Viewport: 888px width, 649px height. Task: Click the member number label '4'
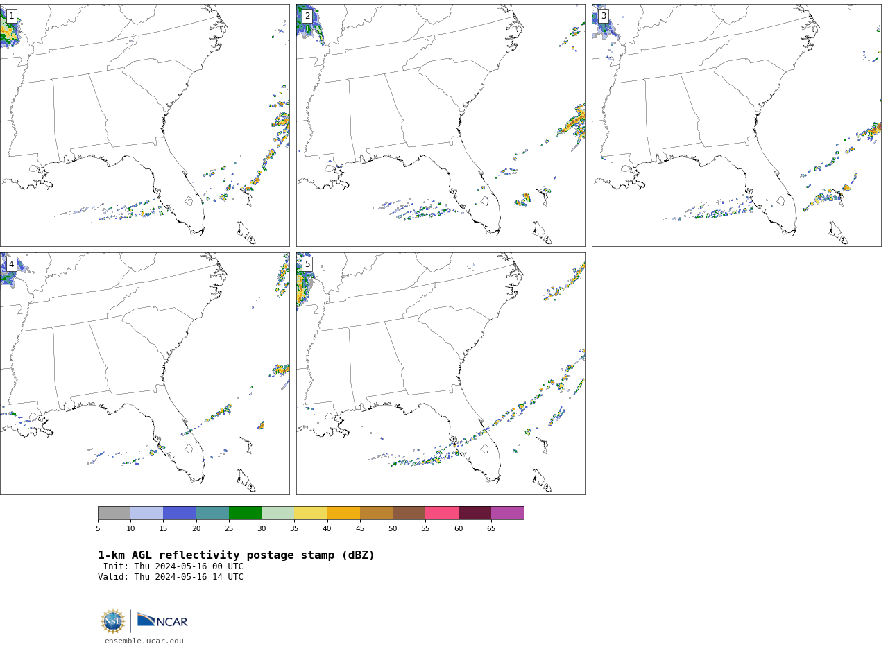(11, 264)
